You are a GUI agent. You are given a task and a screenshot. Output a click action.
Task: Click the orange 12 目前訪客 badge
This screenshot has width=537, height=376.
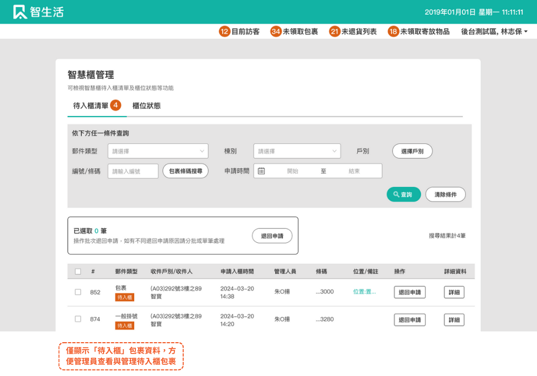coord(224,32)
